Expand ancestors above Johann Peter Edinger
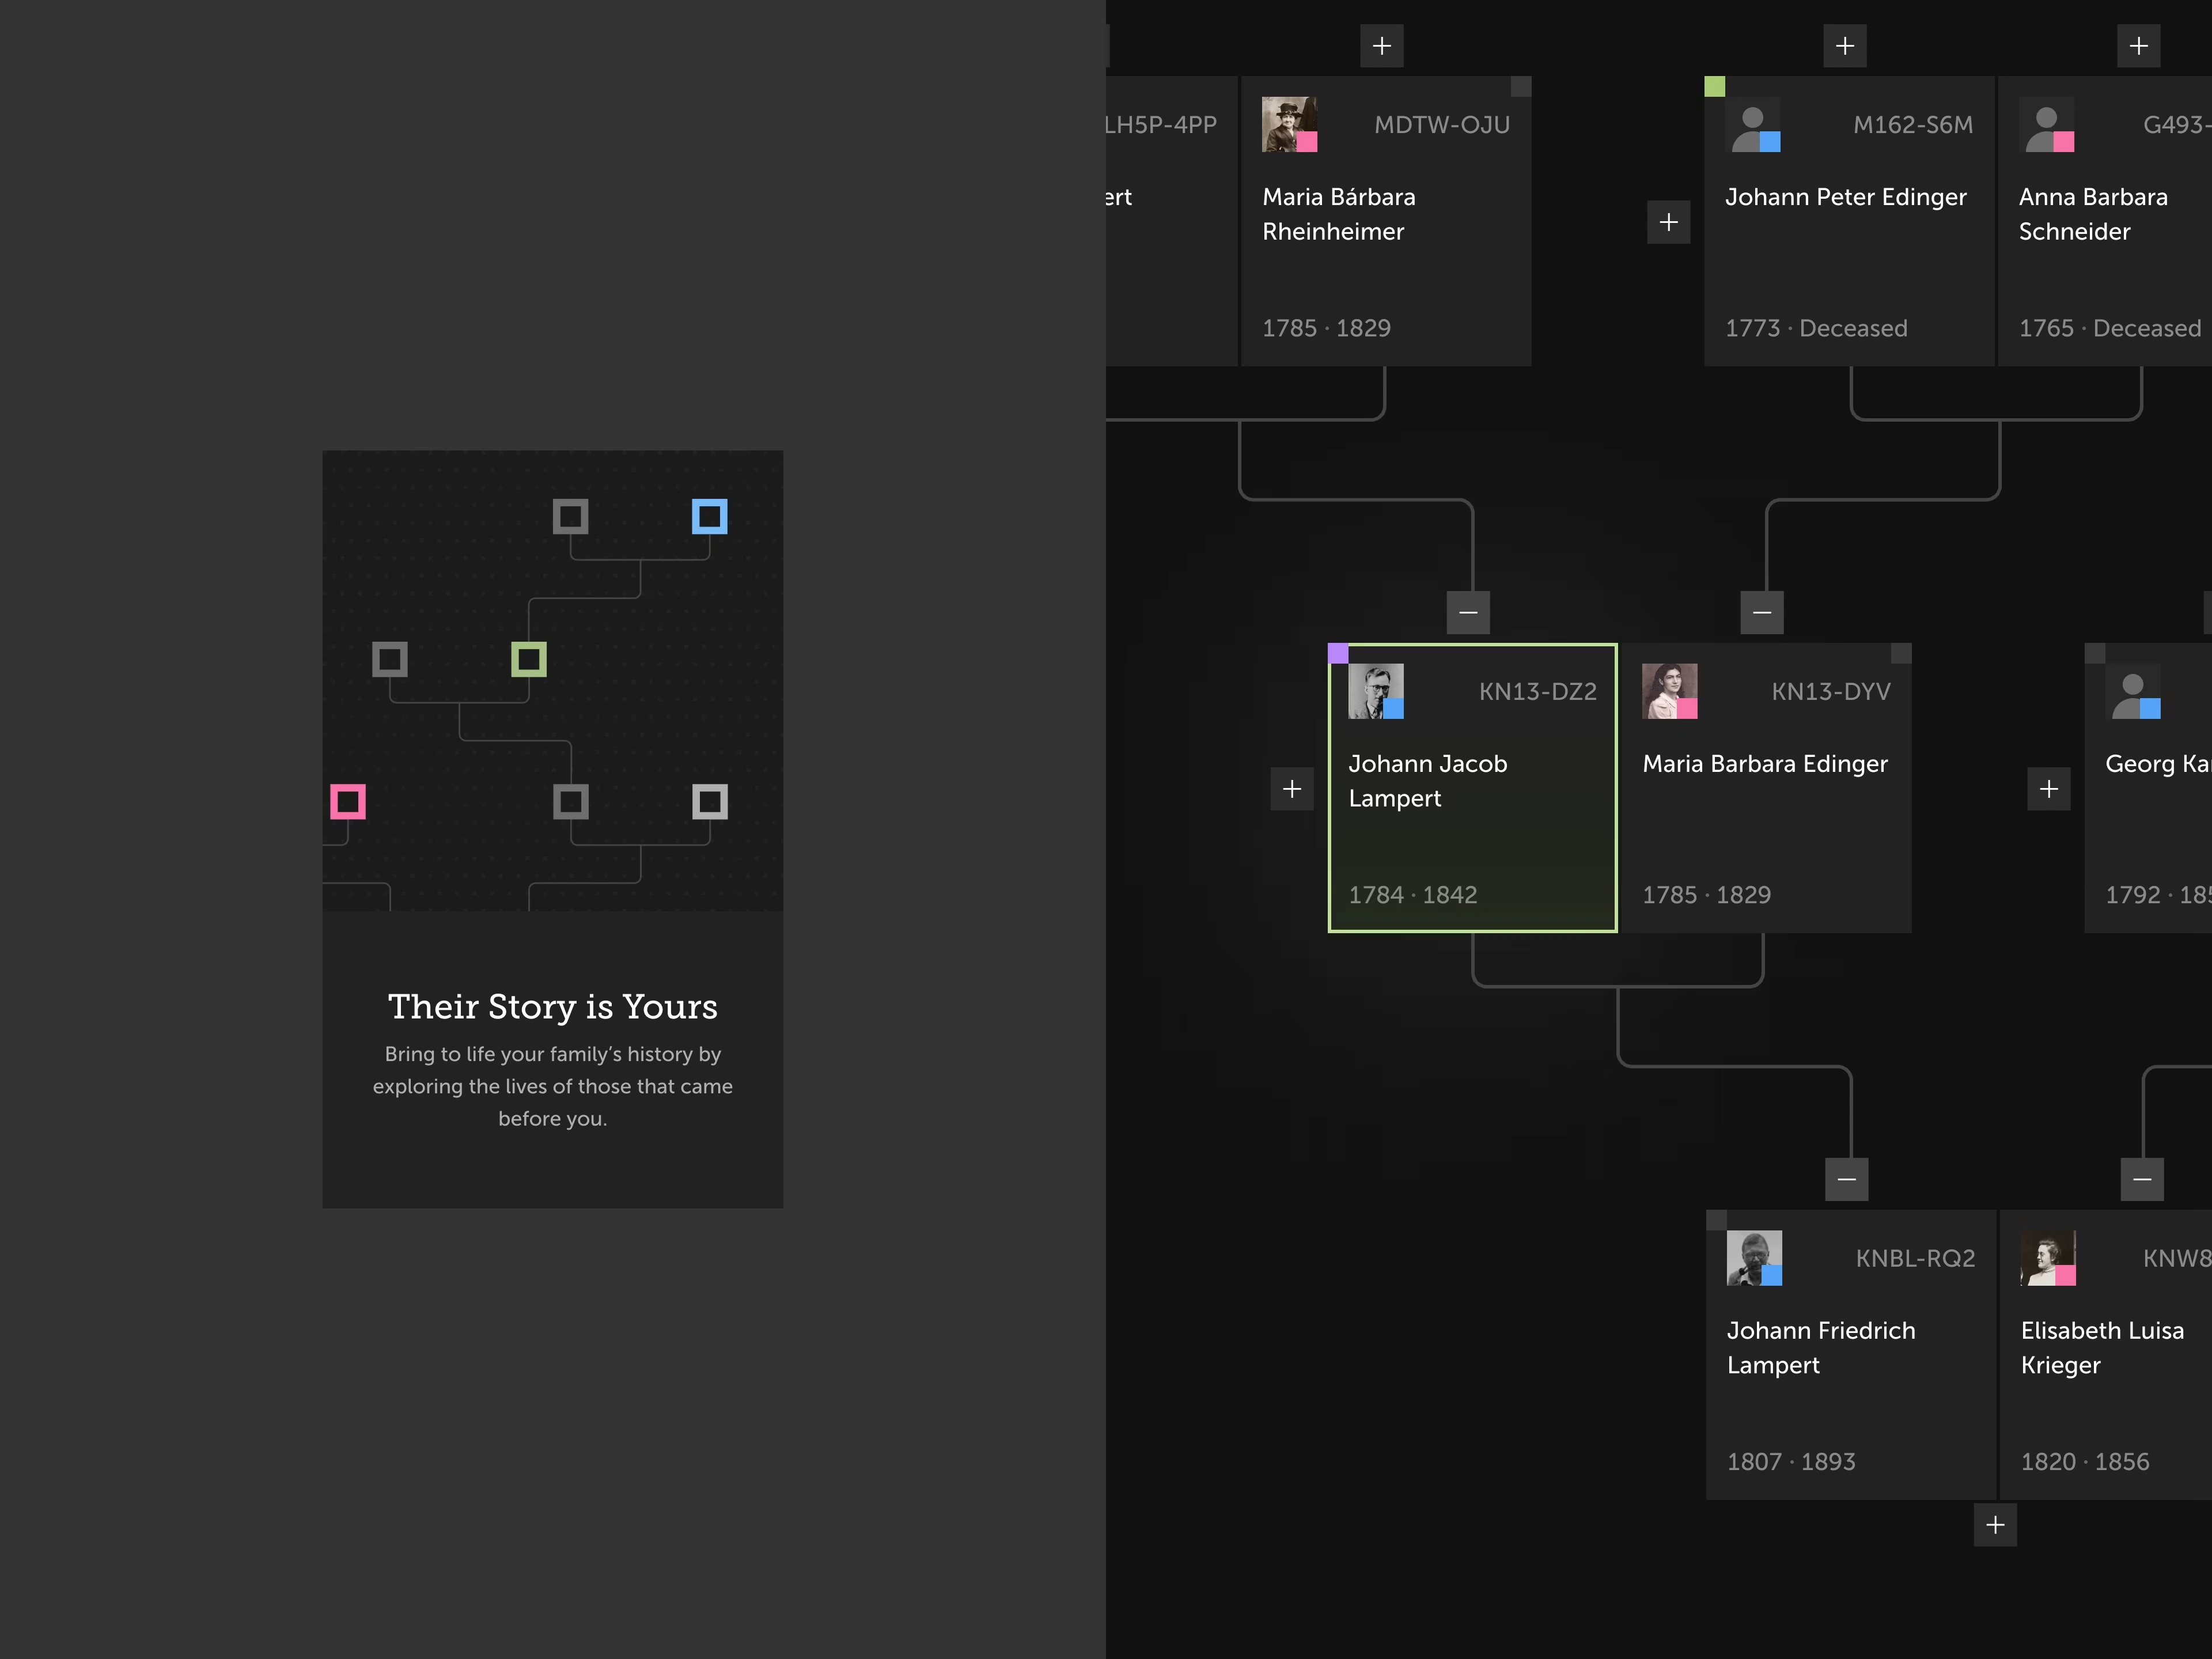 pos(1844,46)
